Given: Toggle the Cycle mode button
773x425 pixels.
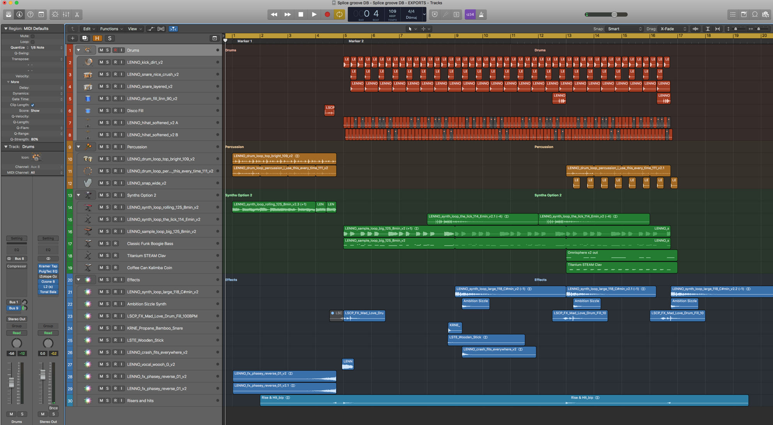Looking at the screenshot, I should (x=339, y=14).
